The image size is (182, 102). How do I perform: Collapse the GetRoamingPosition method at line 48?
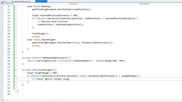[16, 58]
